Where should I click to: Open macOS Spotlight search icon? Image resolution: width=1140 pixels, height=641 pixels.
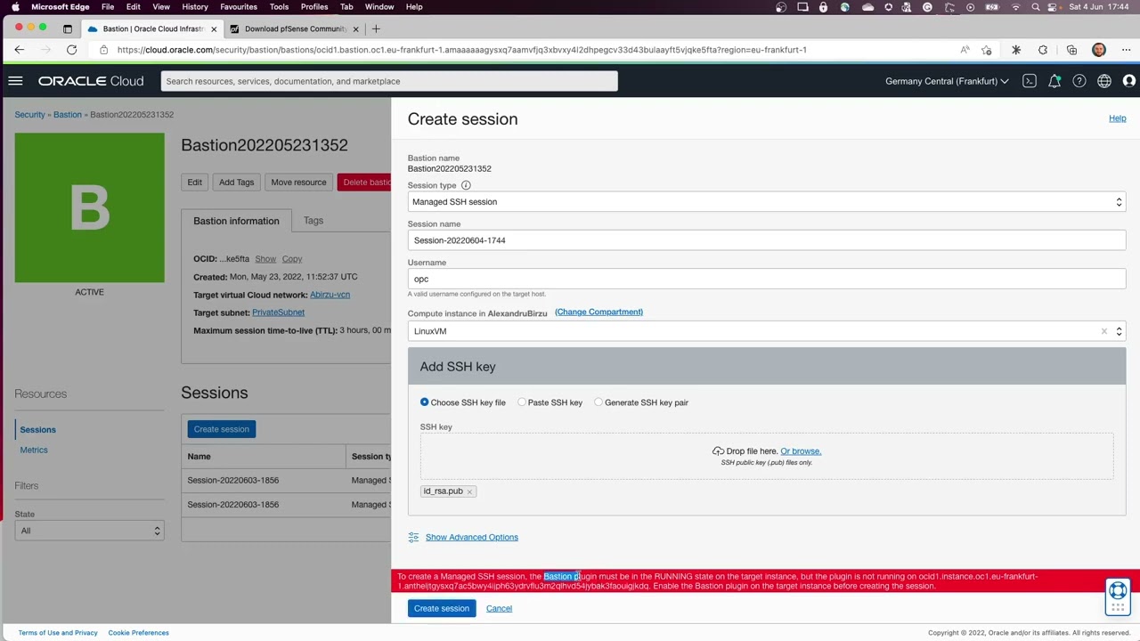(x=1036, y=7)
